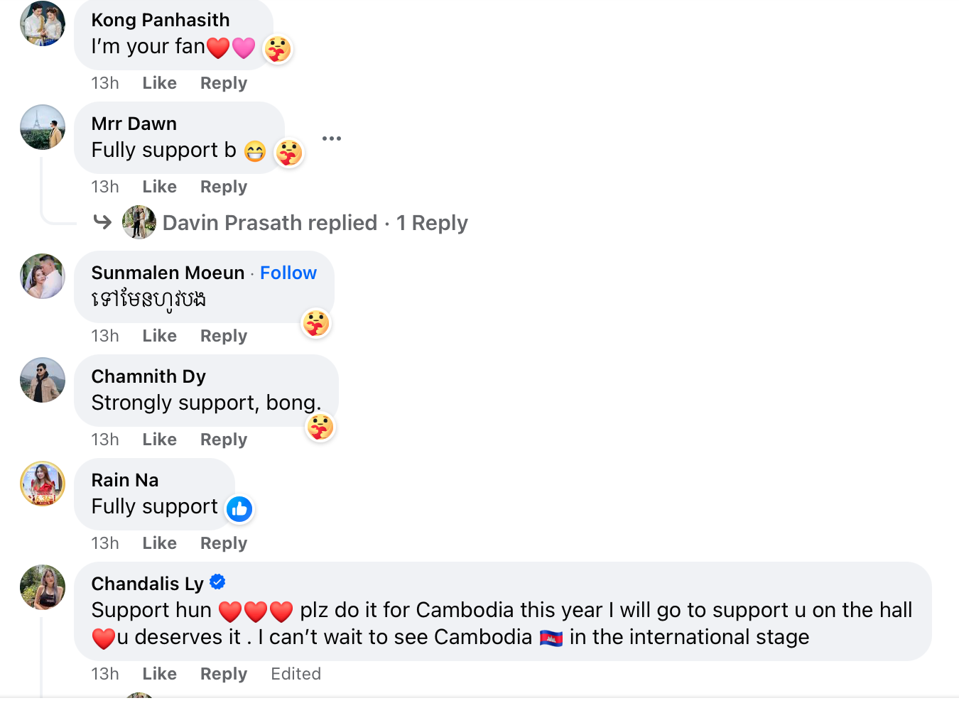The height and width of the screenshot is (703, 959).
Task: View edit history via the Edited label
Action: tap(296, 674)
